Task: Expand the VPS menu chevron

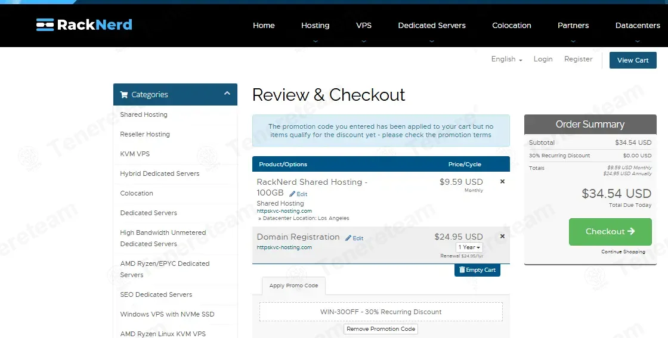Action: coord(364,41)
